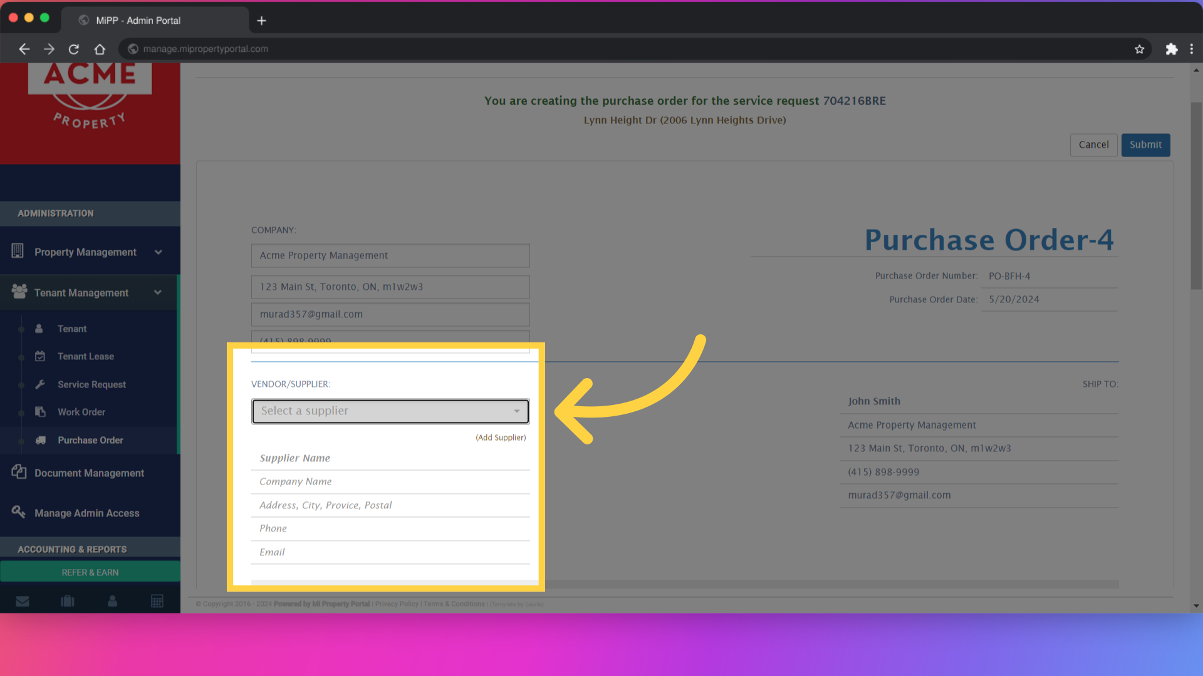Click the Manage Admin Access key icon

click(x=18, y=513)
